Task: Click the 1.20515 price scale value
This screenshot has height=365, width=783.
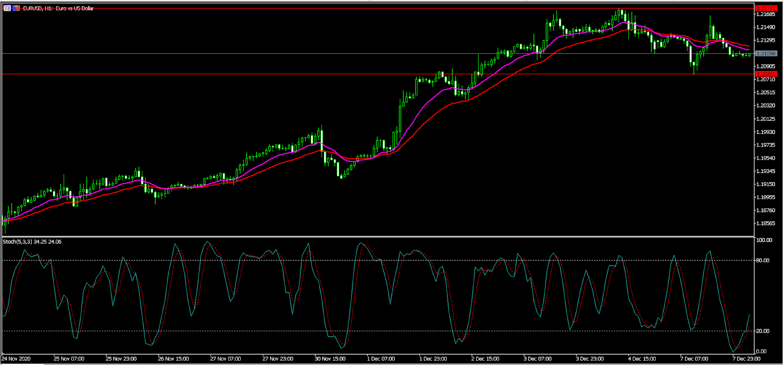Action: 766,92
